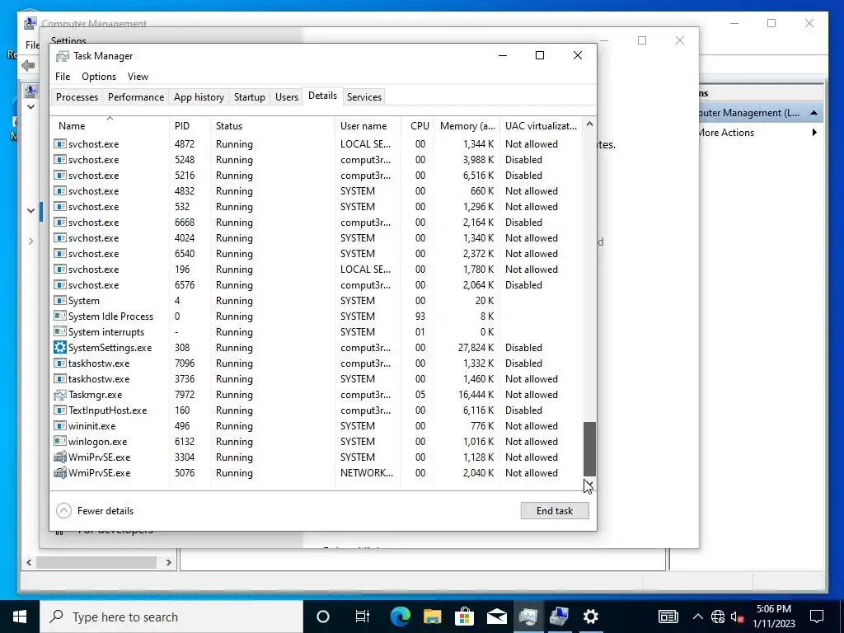Select the svchost.exe row with PID 6576
Viewport: 844px width, 633px height.
coord(317,285)
